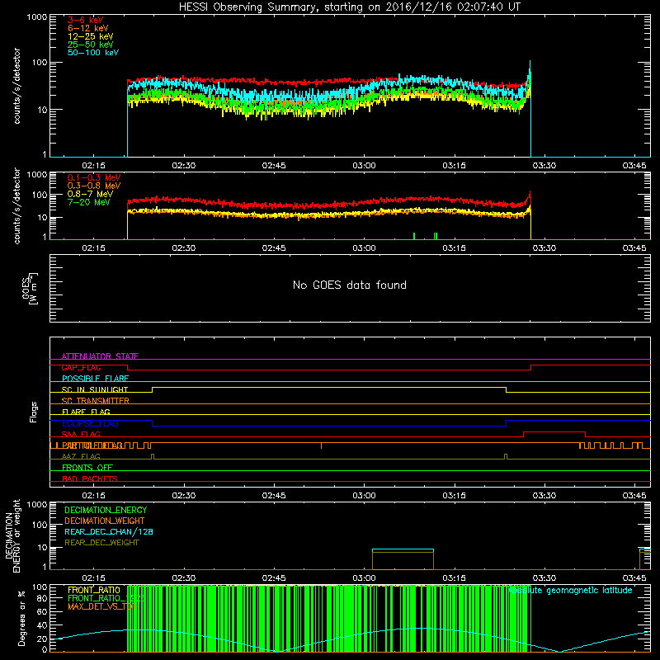Select the DECIMATION_ENERGY legend label
Screen dimensions: 660x660
pyautogui.click(x=106, y=510)
